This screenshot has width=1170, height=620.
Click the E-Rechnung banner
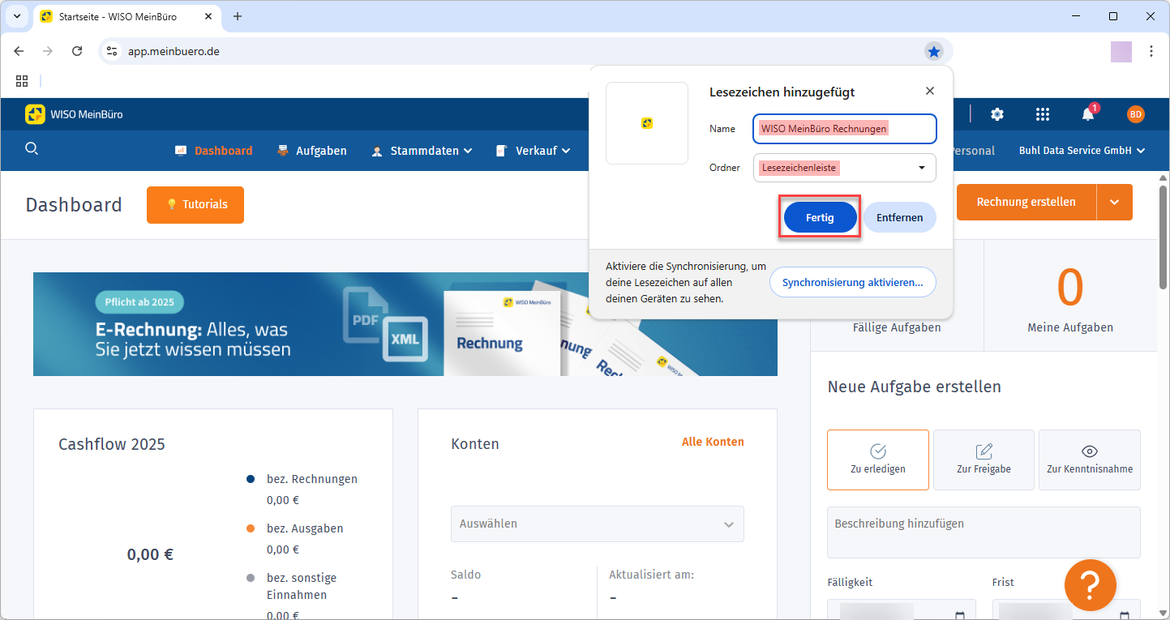click(405, 324)
